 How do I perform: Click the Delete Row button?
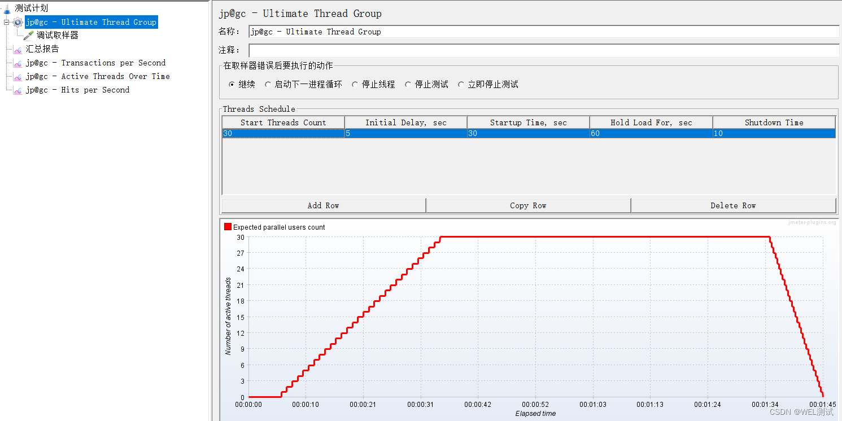(x=732, y=205)
